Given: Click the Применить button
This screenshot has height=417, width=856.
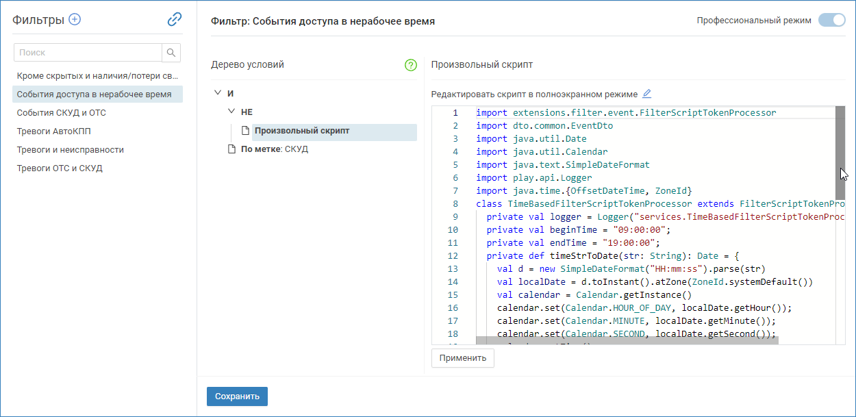Looking at the screenshot, I should point(462,358).
